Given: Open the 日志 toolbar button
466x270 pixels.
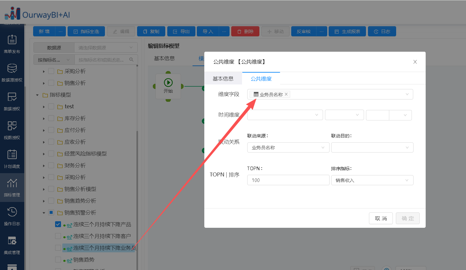Looking at the screenshot, I should 382,31.
